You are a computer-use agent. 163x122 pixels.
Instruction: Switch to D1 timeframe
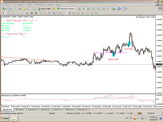coord(87,13)
